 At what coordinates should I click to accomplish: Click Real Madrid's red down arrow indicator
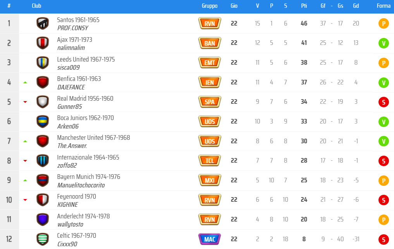coord(25,102)
